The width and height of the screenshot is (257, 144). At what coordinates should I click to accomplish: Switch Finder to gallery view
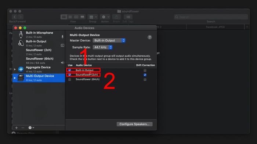coord(83,17)
